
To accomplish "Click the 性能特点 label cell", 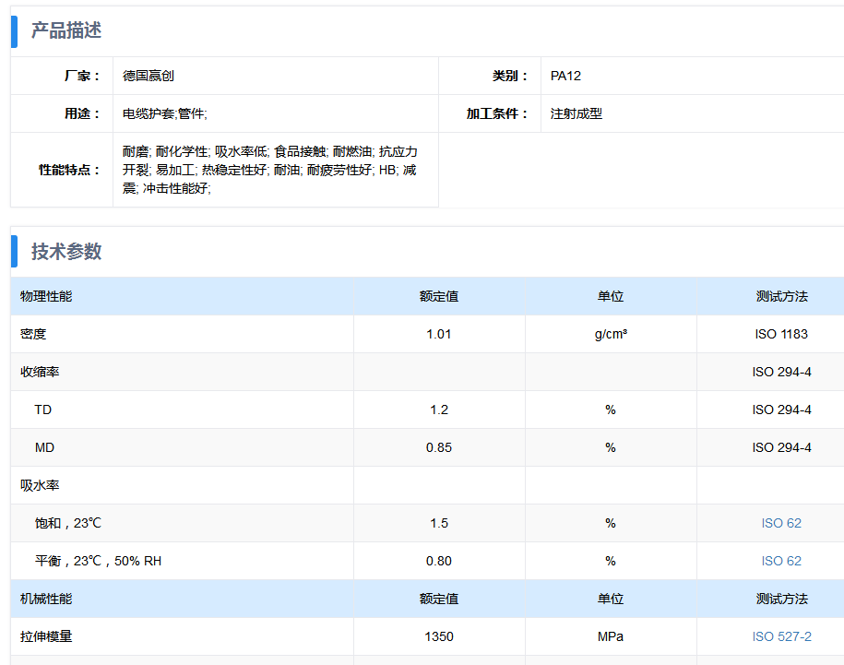I will 69,170.
